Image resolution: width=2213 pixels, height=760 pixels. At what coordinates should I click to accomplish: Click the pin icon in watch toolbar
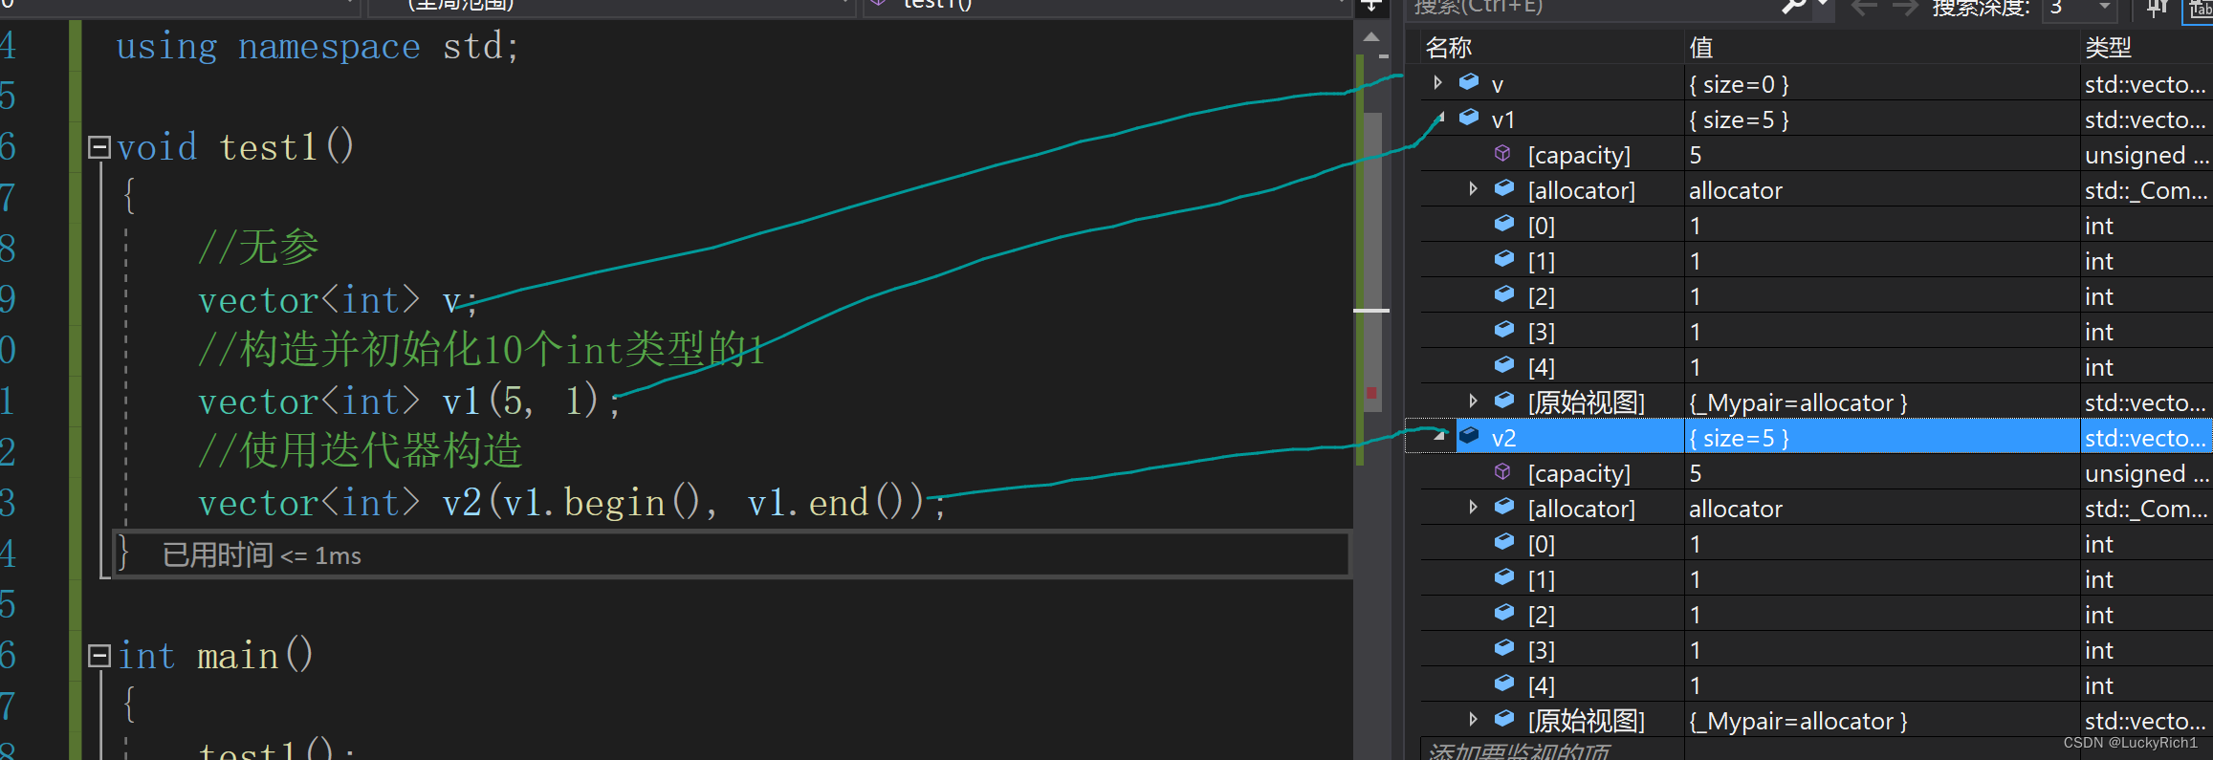tap(2157, 8)
